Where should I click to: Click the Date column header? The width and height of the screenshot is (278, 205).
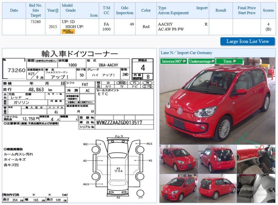[x=14, y=10]
